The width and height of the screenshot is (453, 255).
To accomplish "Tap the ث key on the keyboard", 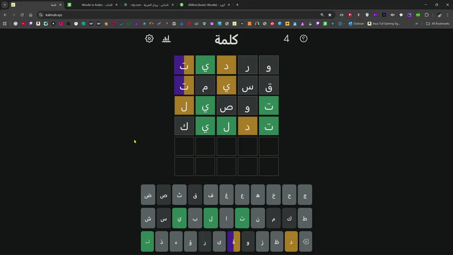I will click(x=179, y=195).
